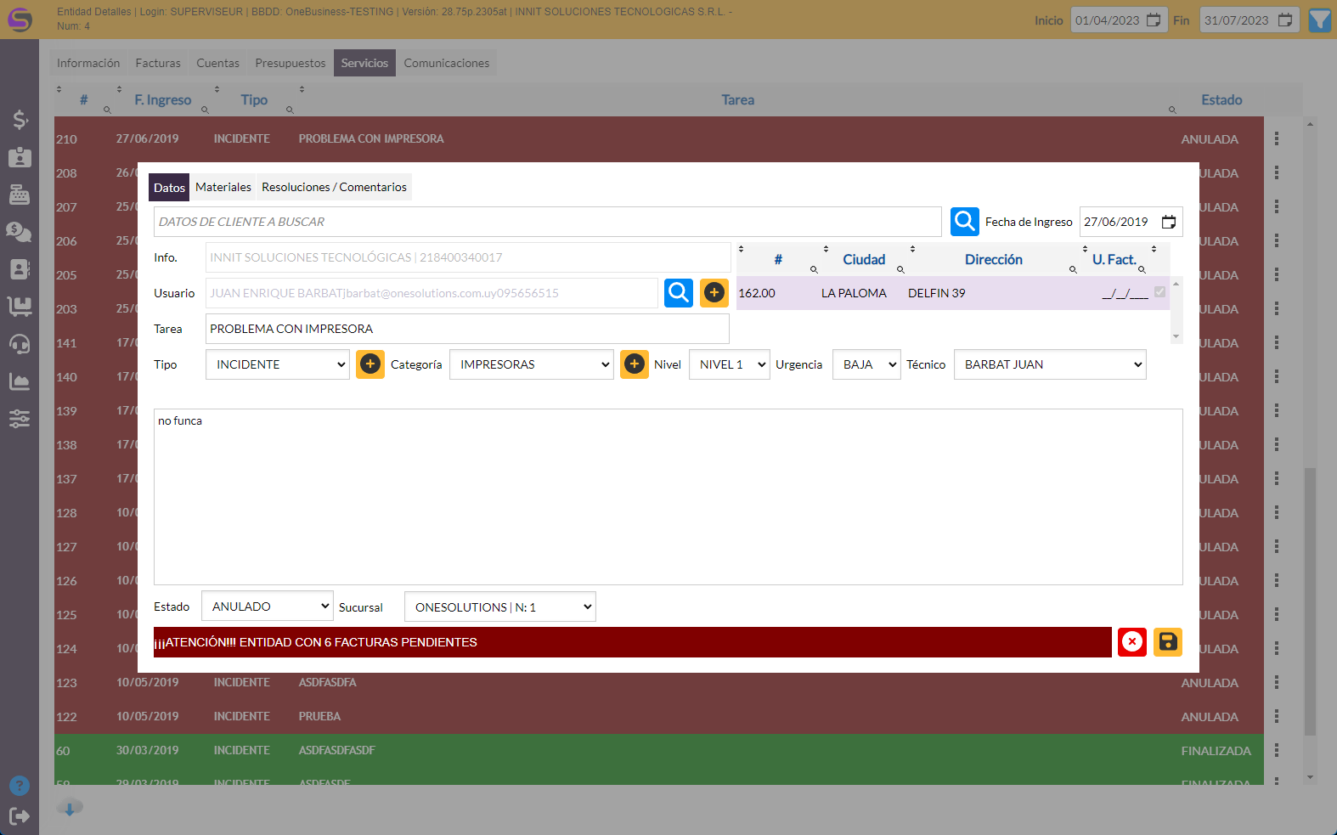Expand the Categoría dropdown IMPRESORAS
The height and width of the screenshot is (835, 1337).
click(531, 364)
